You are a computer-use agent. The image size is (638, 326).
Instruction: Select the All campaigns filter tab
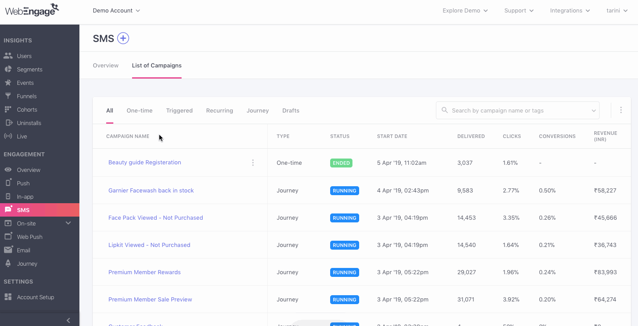(110, 110)
